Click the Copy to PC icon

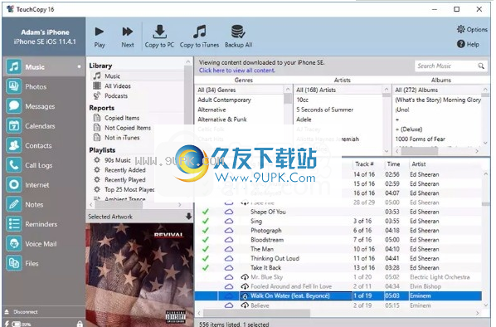[x=159, y=32]
